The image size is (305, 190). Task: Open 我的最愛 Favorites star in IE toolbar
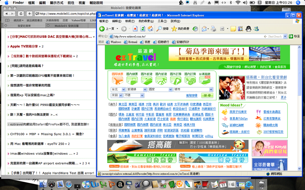[x=180, y=29]
